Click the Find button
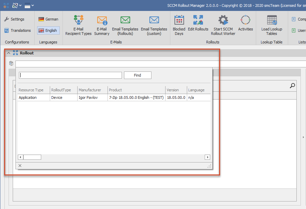 click(138, 75)
